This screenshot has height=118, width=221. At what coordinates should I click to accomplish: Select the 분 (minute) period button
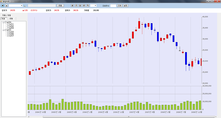pos(84,6)
